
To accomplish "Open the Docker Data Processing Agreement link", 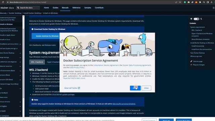I will click(x=137, y=65).
